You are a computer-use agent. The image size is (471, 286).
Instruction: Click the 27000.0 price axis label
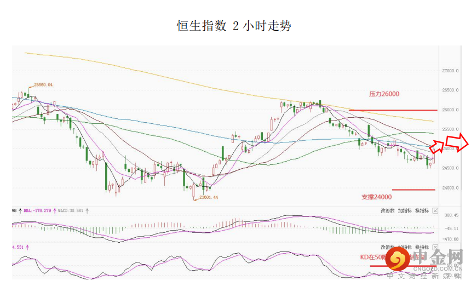451,71
